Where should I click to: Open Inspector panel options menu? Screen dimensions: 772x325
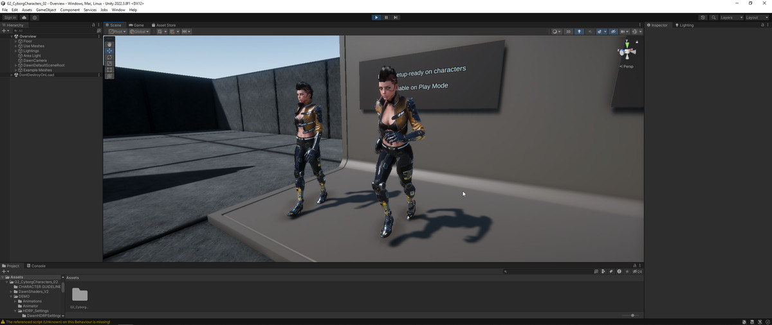pos(768,25)
